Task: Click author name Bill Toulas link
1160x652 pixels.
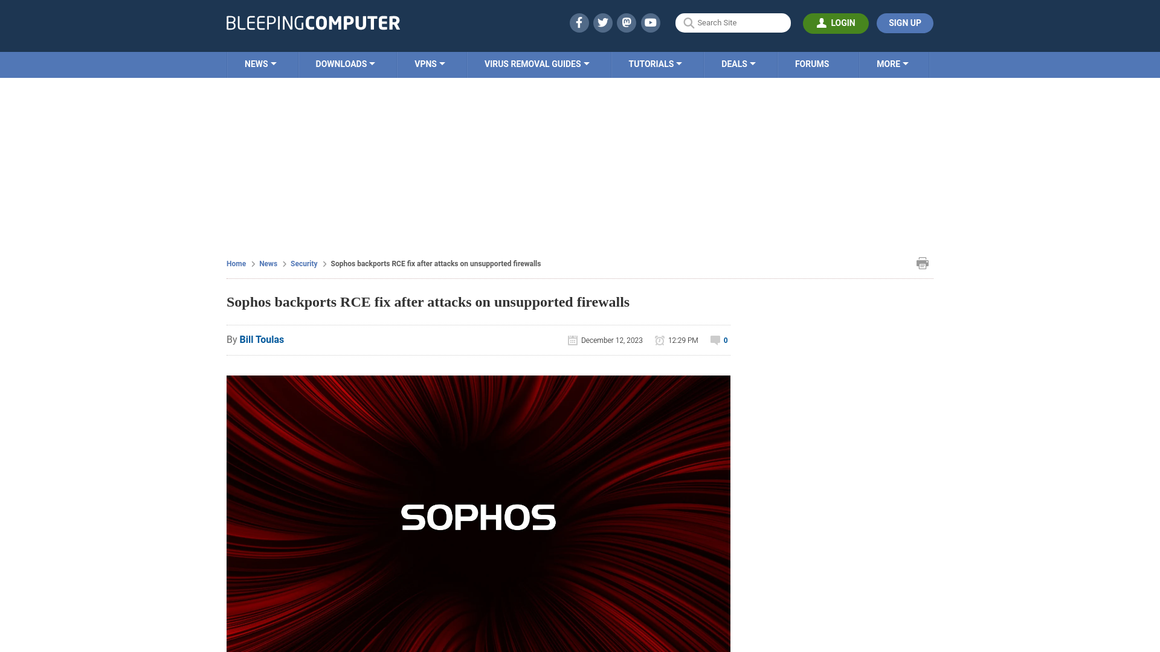Action: [x=262, y=339]
